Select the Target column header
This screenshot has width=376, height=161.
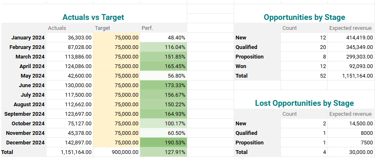(x=117, y=28)
